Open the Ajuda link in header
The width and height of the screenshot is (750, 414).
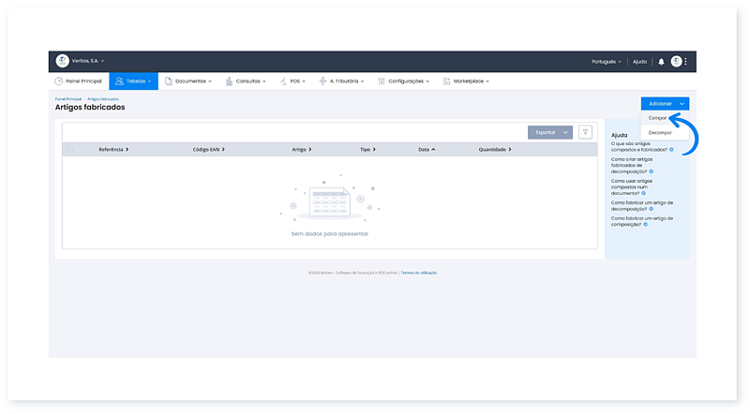(x=639, y=62)
